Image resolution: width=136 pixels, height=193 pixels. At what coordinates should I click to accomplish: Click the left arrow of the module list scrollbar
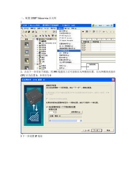pyautogui.click(x=50, y=121)
